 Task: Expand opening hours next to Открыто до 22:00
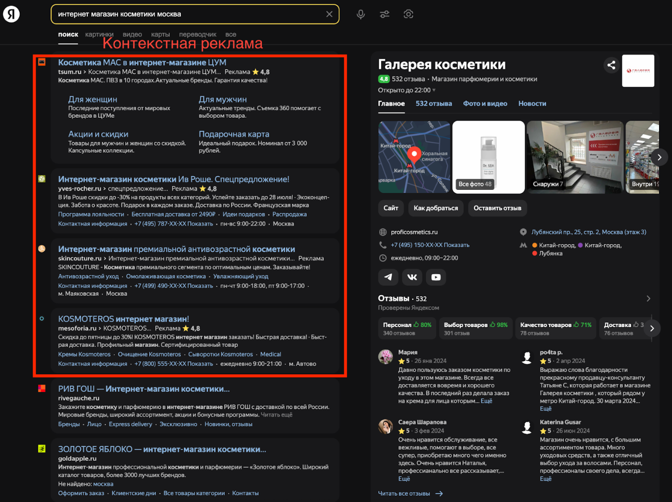(434, 90)
